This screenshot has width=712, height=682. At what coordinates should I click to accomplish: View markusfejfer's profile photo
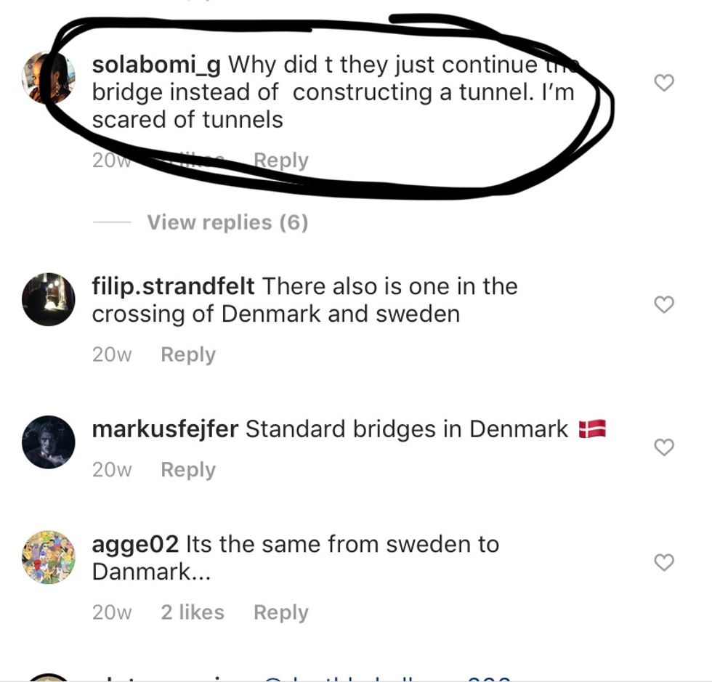[48, 442]
